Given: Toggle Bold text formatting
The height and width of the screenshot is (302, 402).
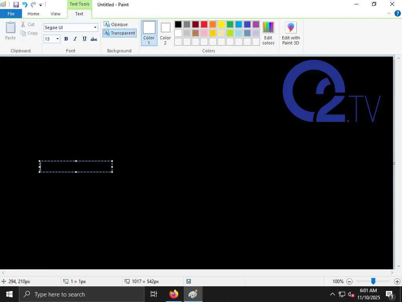Looking at the screenshot, I should coord(66,39).
